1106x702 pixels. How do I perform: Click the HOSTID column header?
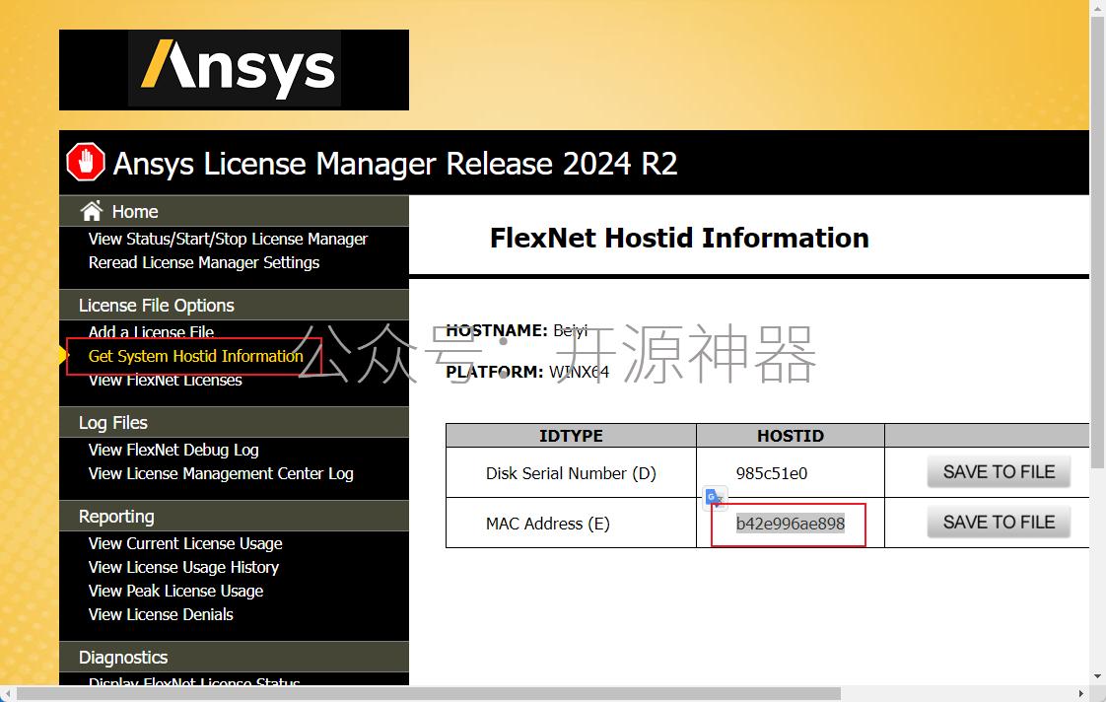(x=790, y=436)
